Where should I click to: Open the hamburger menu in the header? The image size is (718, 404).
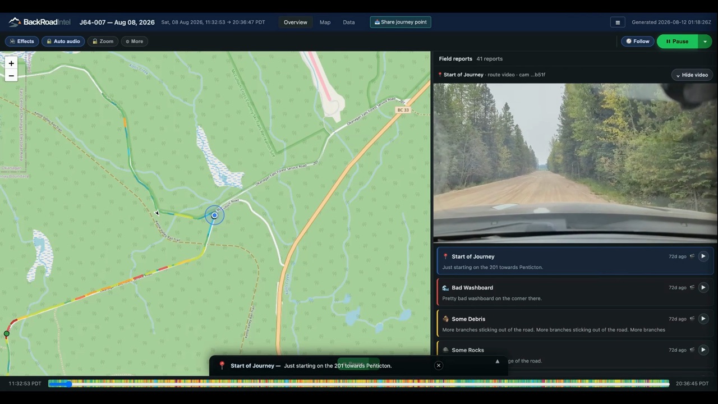618,22
